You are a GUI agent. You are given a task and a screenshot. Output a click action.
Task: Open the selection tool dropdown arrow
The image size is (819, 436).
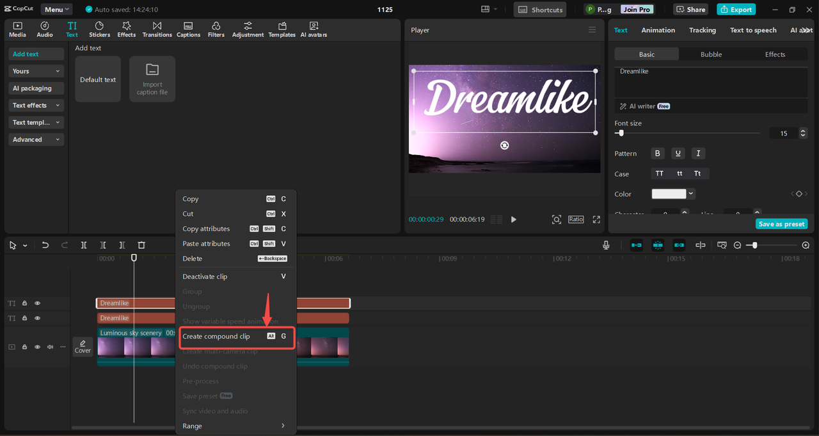pyautogui.click(x=25, y=245)
